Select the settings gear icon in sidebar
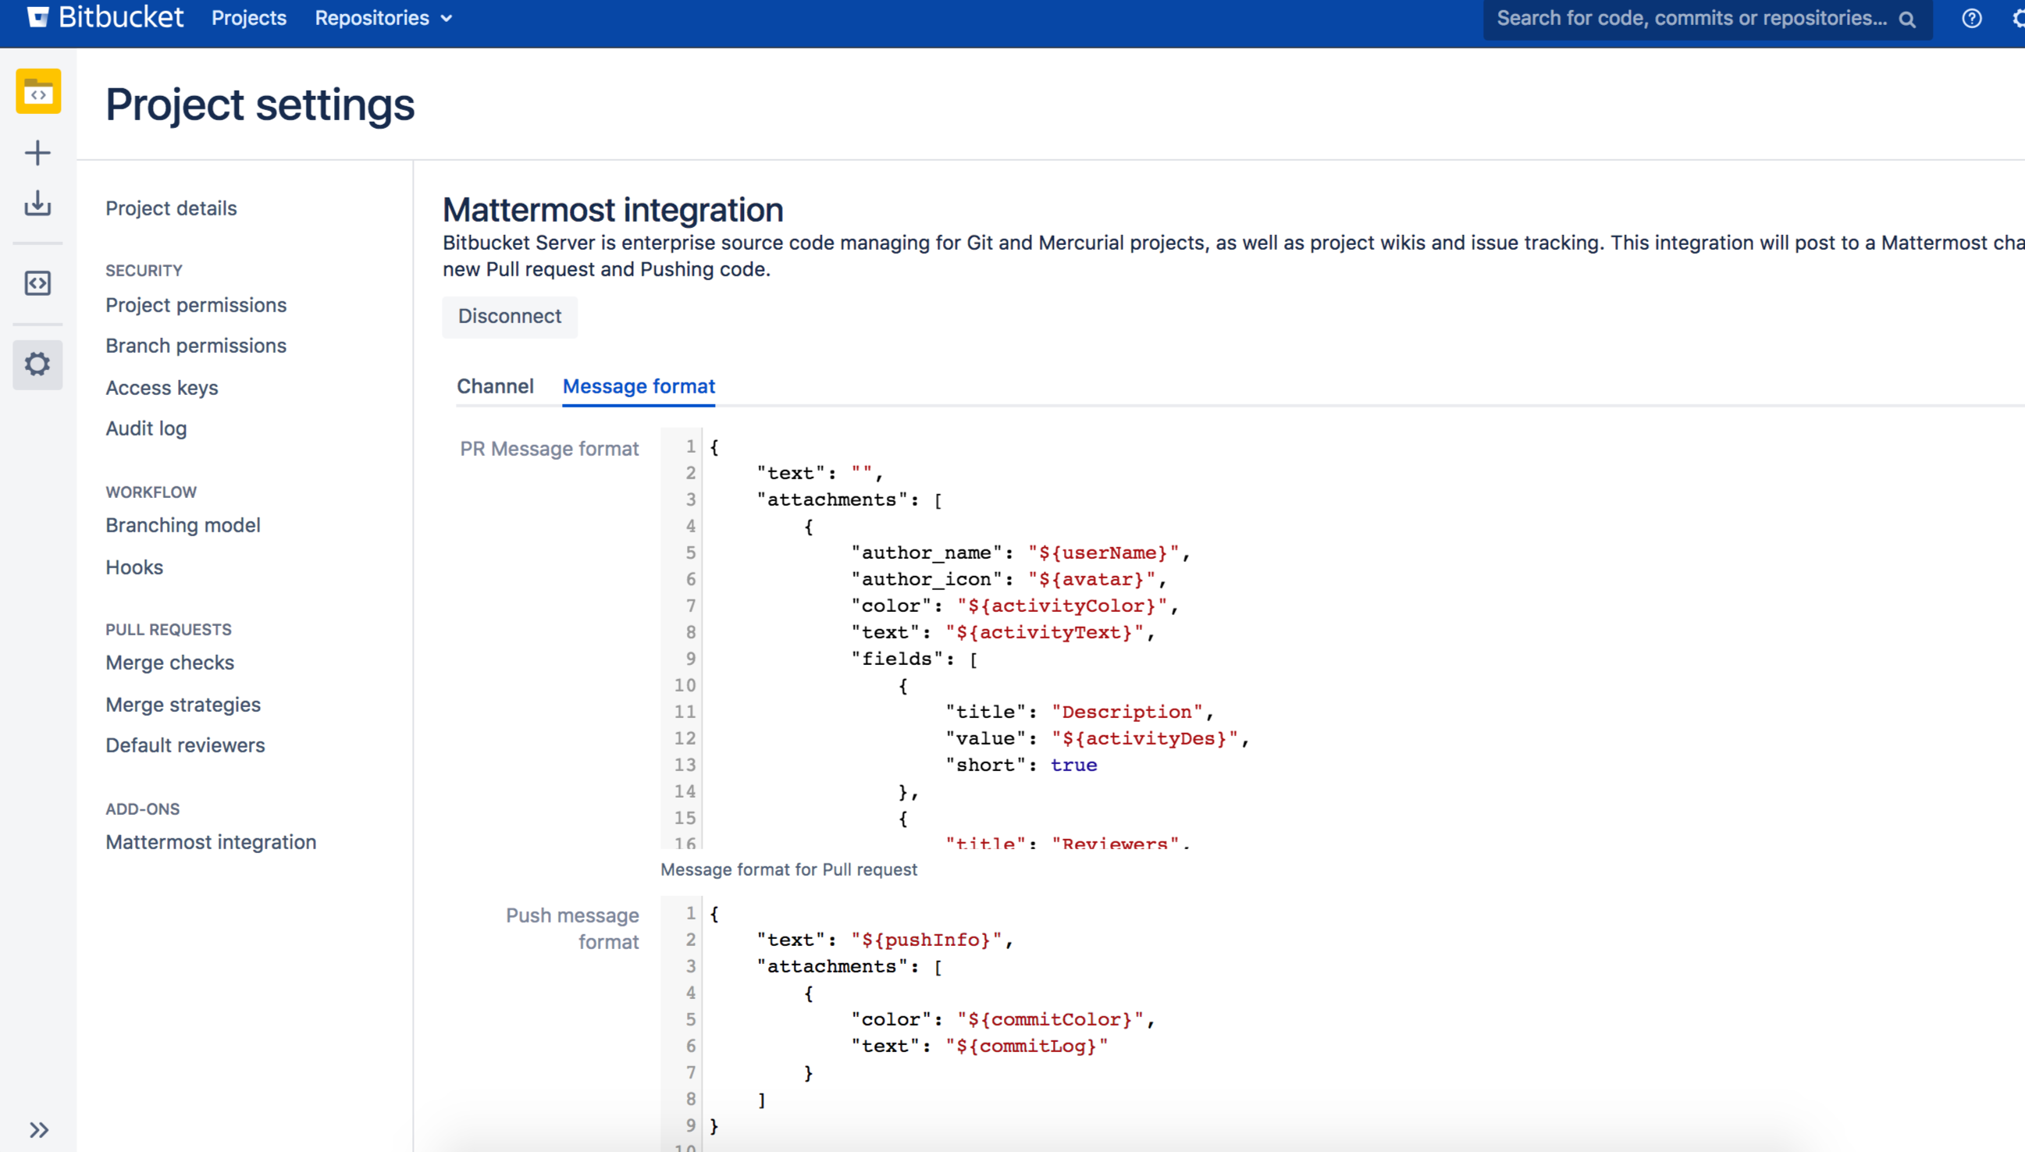Image resolution: width=2025 pixels, height=1152 pixels. tap(38, 364)
